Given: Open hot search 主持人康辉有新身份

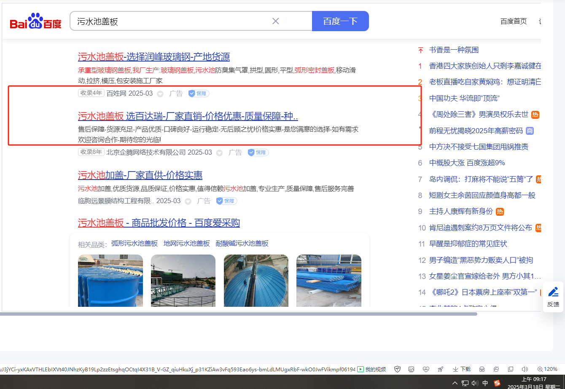Looking at the screenshot, I should click(461, 211).
